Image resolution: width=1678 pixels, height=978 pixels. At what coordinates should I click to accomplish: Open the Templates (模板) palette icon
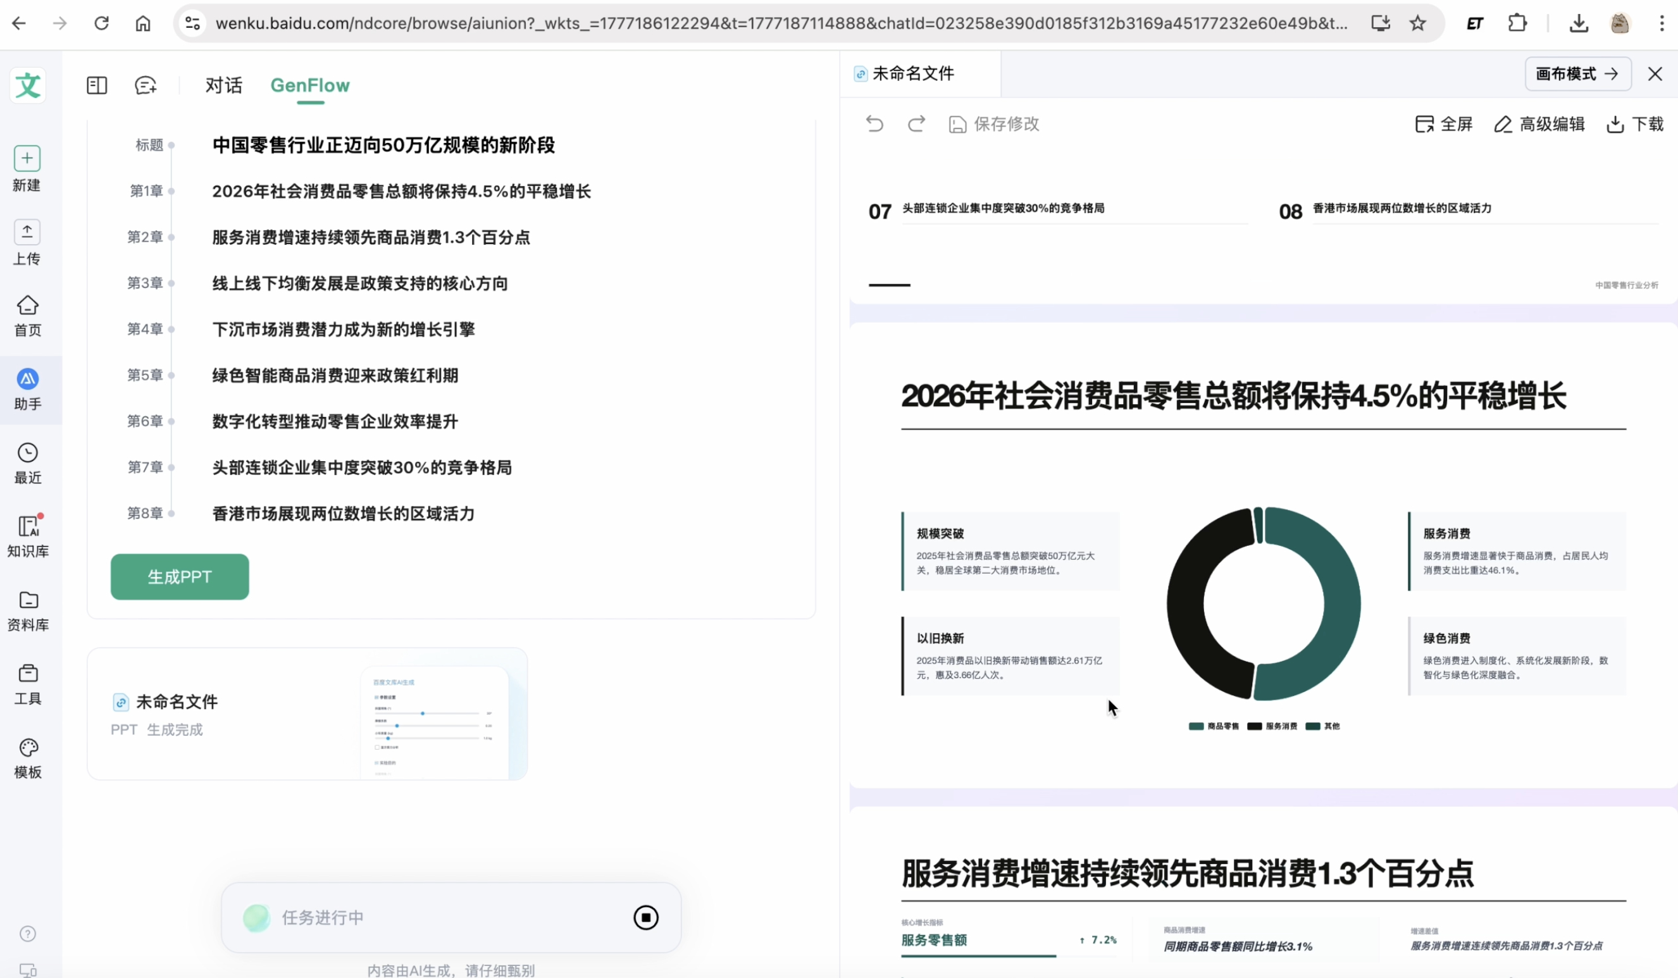pyautogui.click(x=27, y=748)
